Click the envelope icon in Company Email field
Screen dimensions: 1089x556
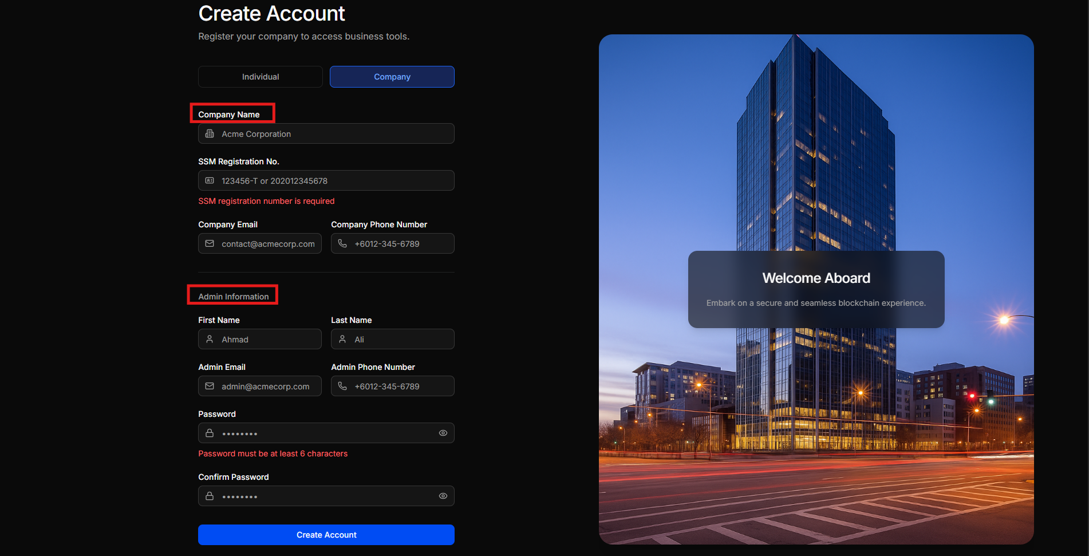pos(210,243)
